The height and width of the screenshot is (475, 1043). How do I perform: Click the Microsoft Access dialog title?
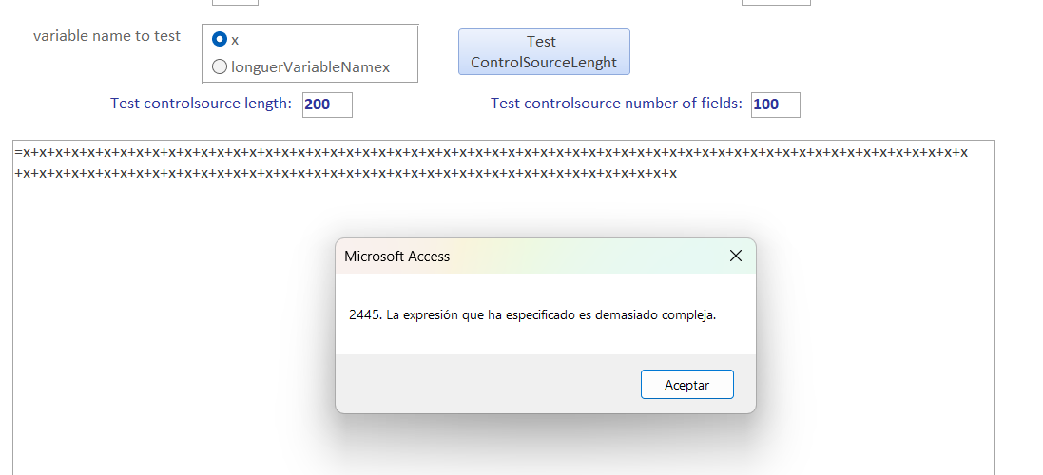(x=397, y=256)
